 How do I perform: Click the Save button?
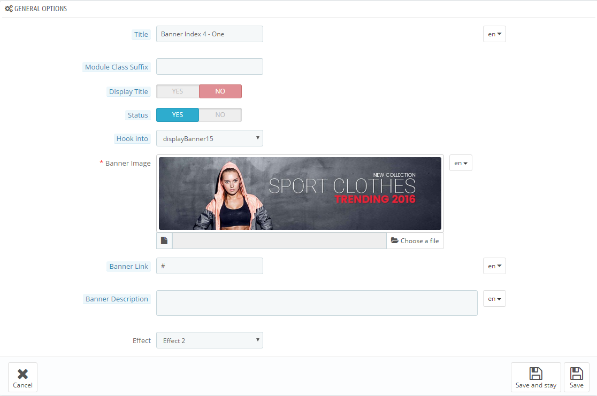coord(577,377)
